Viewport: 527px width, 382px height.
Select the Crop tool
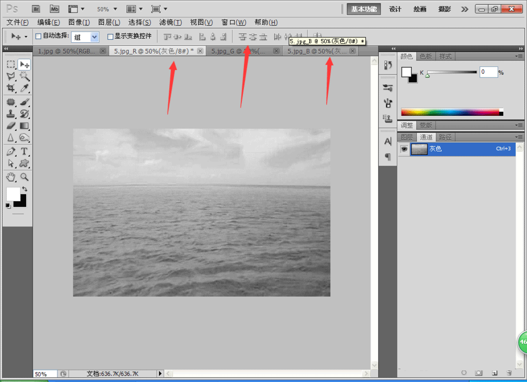[11, 88]
